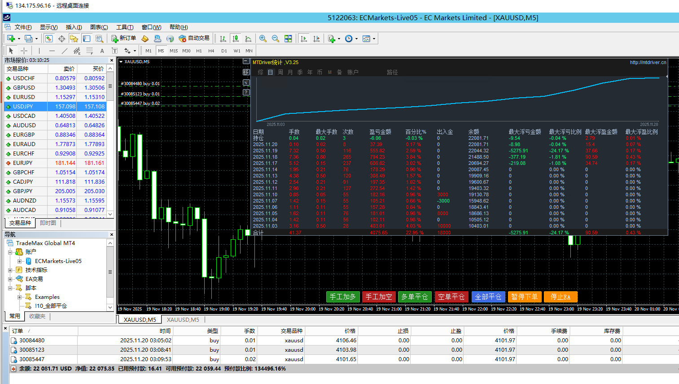Toggle the M15 timeframe button
679x384 pixels.
(174, 51)
